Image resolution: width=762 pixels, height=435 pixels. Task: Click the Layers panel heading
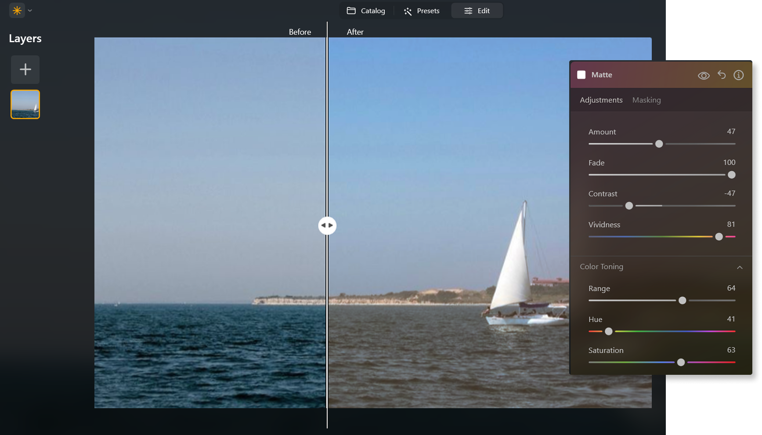(25, 39)
